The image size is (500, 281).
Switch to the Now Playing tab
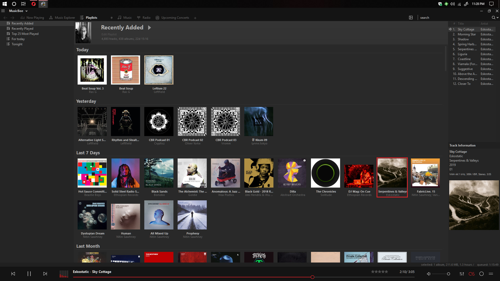pos(32,18)
